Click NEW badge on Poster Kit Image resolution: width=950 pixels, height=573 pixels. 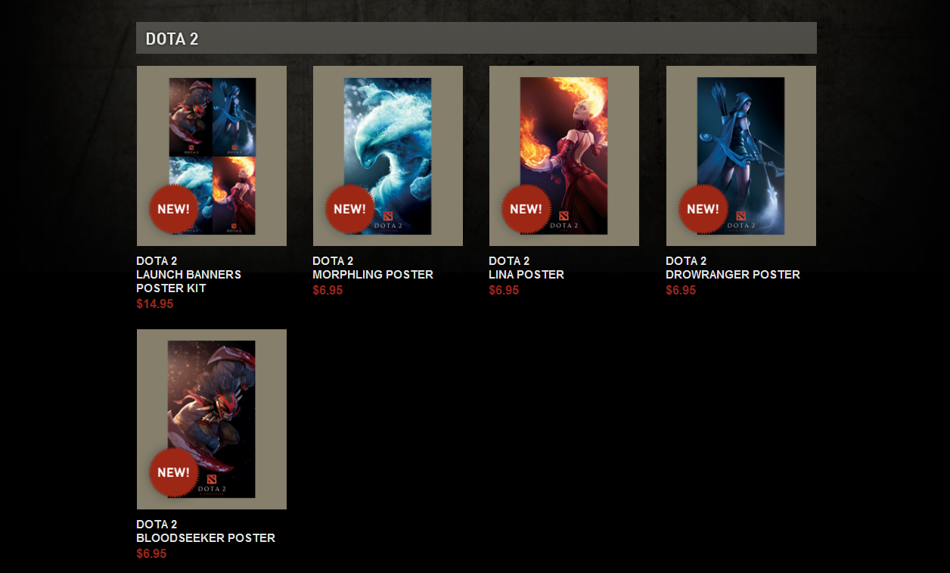click(174, 209)
